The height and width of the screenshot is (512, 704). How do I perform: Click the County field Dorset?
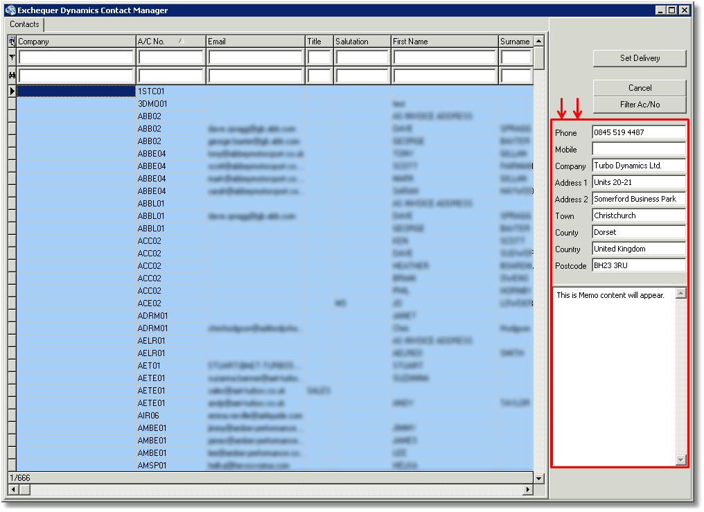click(x=639, y=232)
